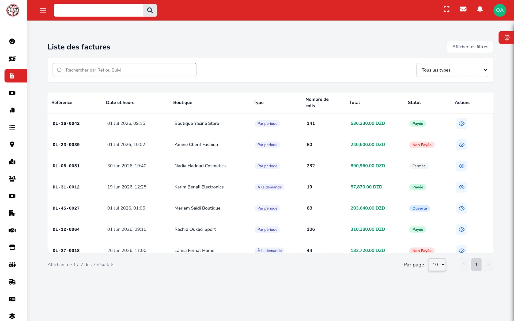Click the Type column header

(x=258, y=102)
